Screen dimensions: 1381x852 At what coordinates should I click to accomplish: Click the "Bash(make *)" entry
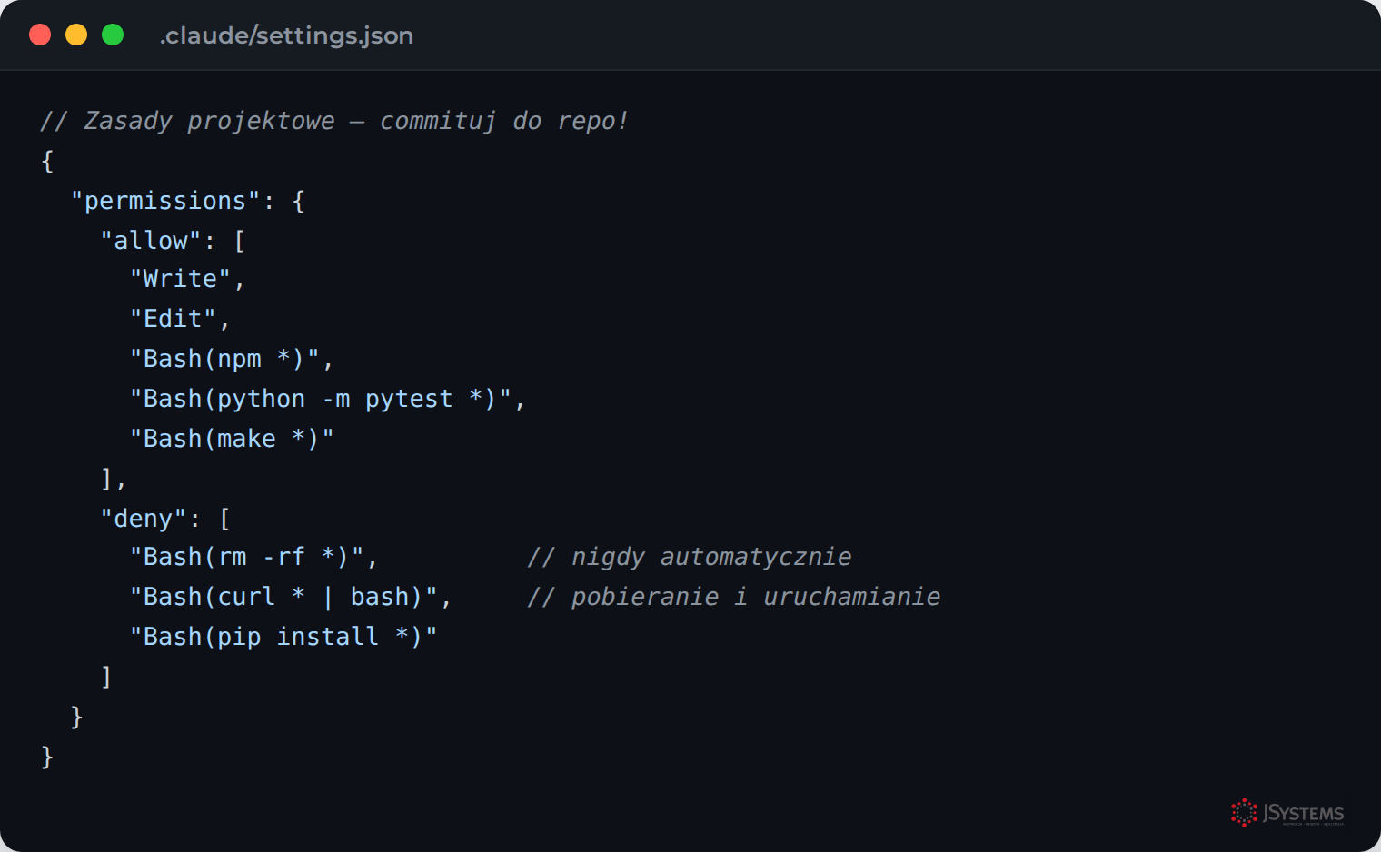click(232, 439)
